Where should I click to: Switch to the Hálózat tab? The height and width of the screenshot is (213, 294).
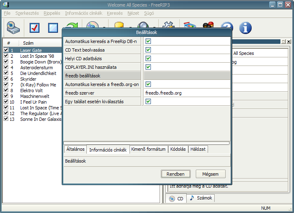(x=198, y=149)
